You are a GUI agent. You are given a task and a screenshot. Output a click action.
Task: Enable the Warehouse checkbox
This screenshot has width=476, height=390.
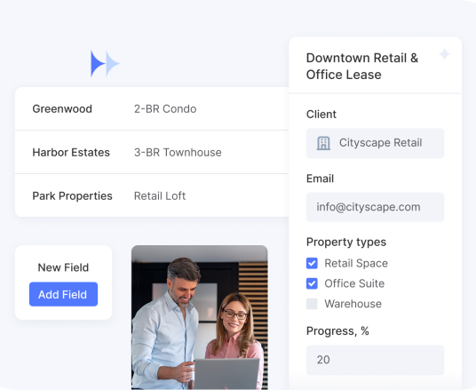point(312,304)
